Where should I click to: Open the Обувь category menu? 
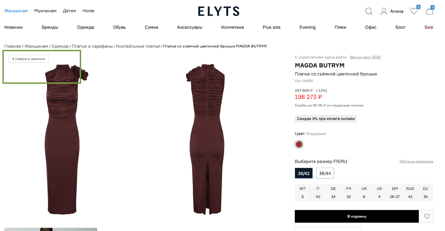[119, 27]
